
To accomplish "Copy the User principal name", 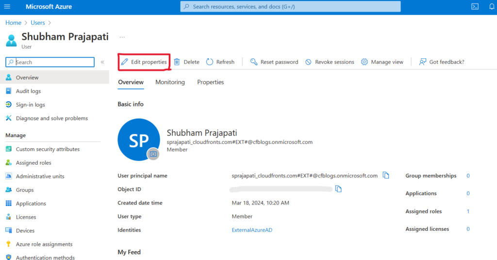I will point(386,175).
